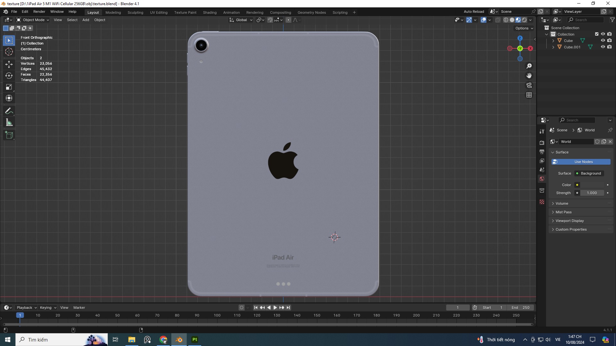The width and height of the screenshot is (616, 346).
Task: Open the Output properties tab
Action: coord(542,152)
